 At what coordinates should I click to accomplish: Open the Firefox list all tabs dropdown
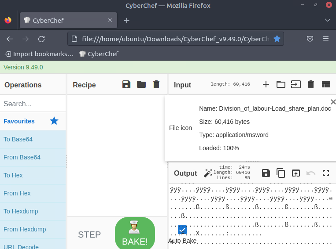327,20
